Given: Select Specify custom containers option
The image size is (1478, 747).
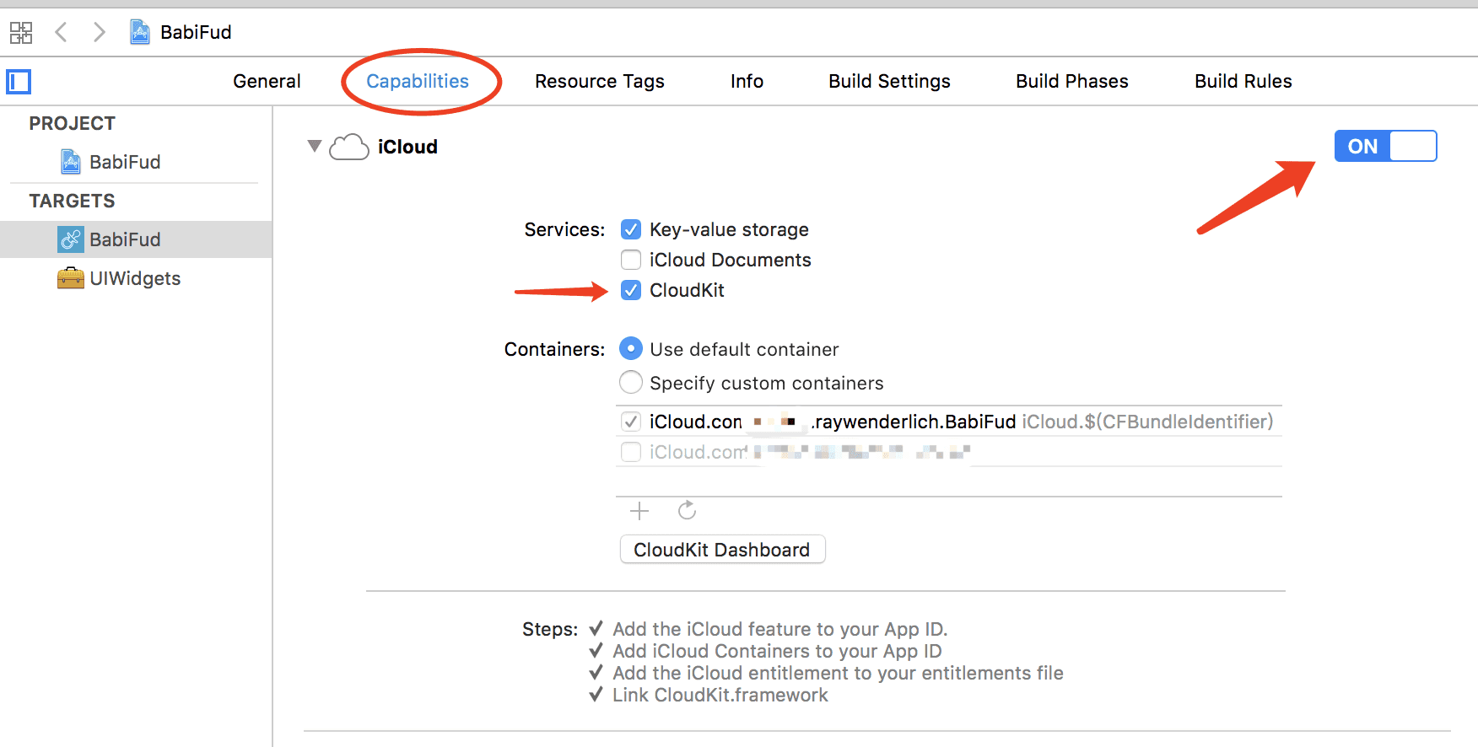Looking at the screenshot, I should click(631, 383).
